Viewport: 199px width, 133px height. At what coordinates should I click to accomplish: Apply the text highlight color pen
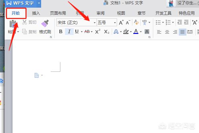click(x=126, y=32)
